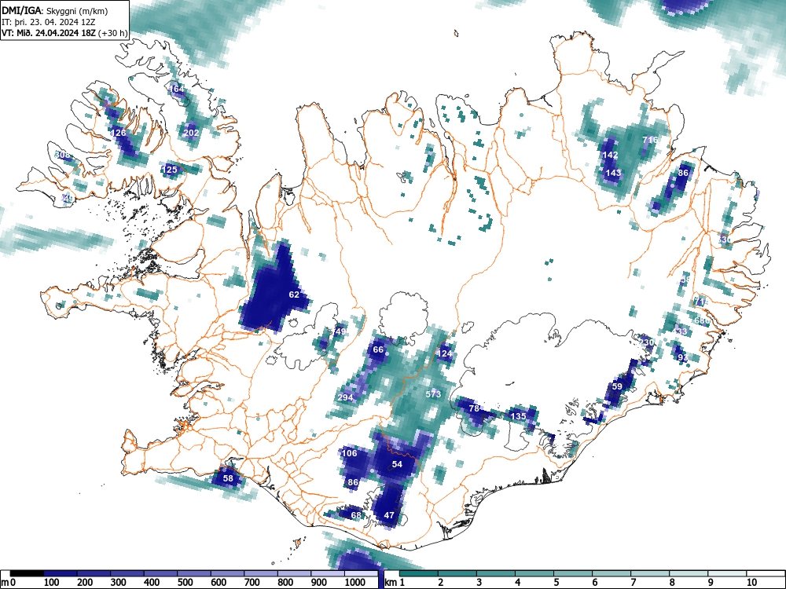Click the 66 visibility value
786x589 pixels.
point(379,349)
